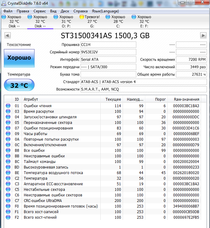The height and width of the screenshot is (228, 210).
Task: Click raw value 349400006BB7
Action: coord(186,206)
